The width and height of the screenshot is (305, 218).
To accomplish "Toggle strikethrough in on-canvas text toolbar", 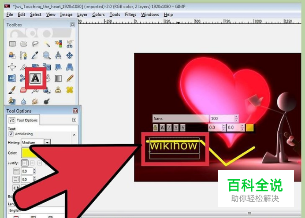I will tap(182, 128).
